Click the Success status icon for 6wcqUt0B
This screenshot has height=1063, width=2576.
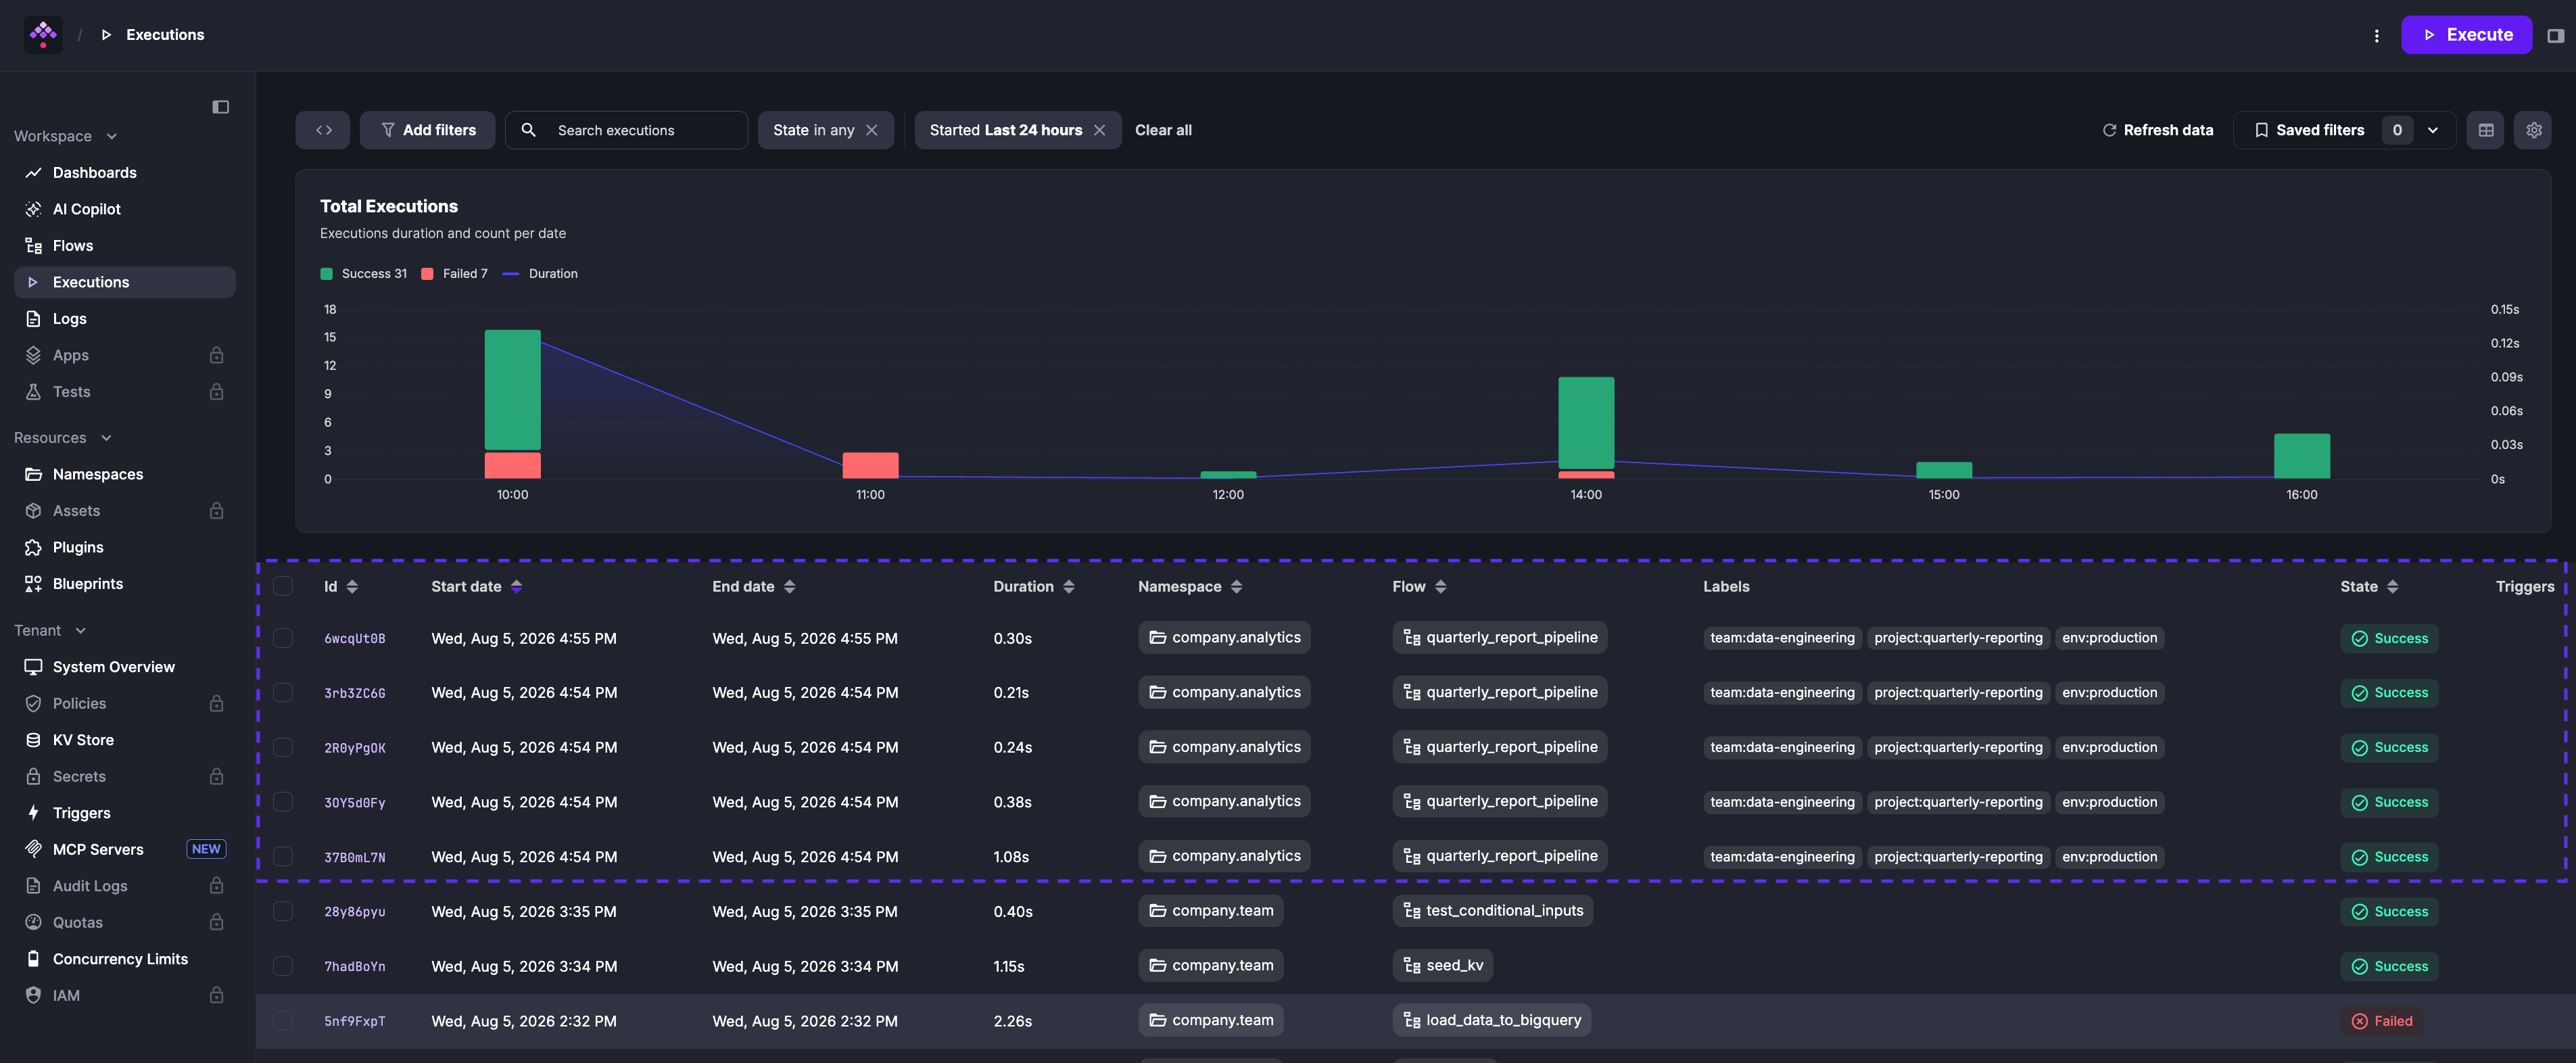[2359, 639]
